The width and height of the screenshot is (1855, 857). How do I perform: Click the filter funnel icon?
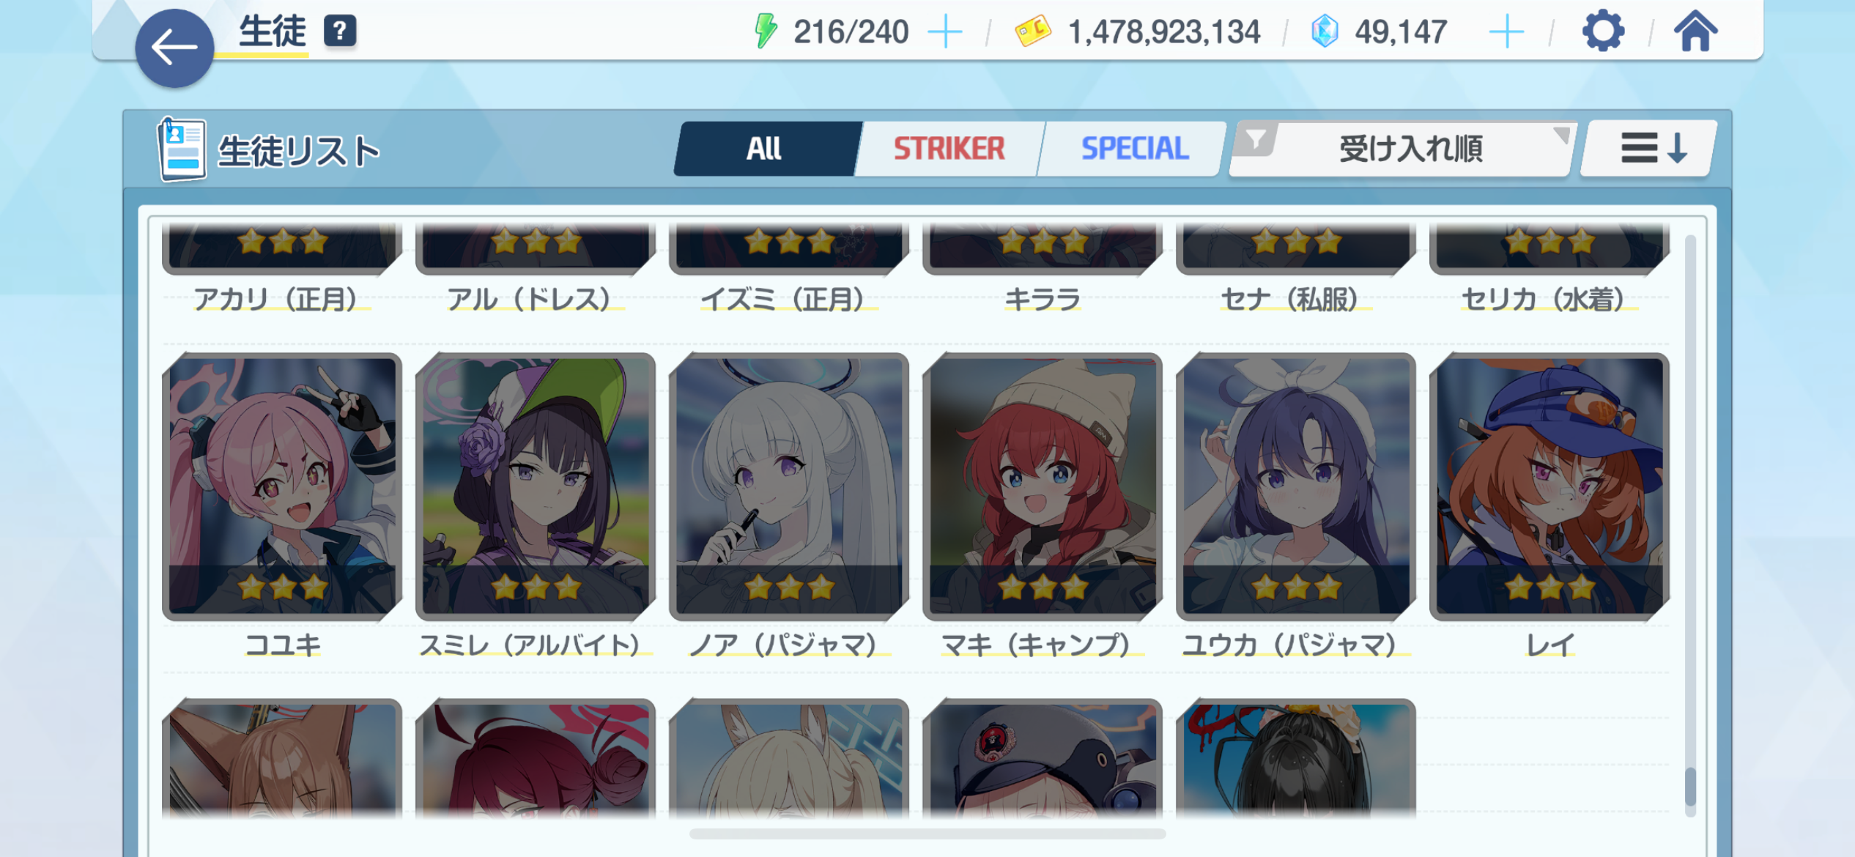coord(1256,138)
